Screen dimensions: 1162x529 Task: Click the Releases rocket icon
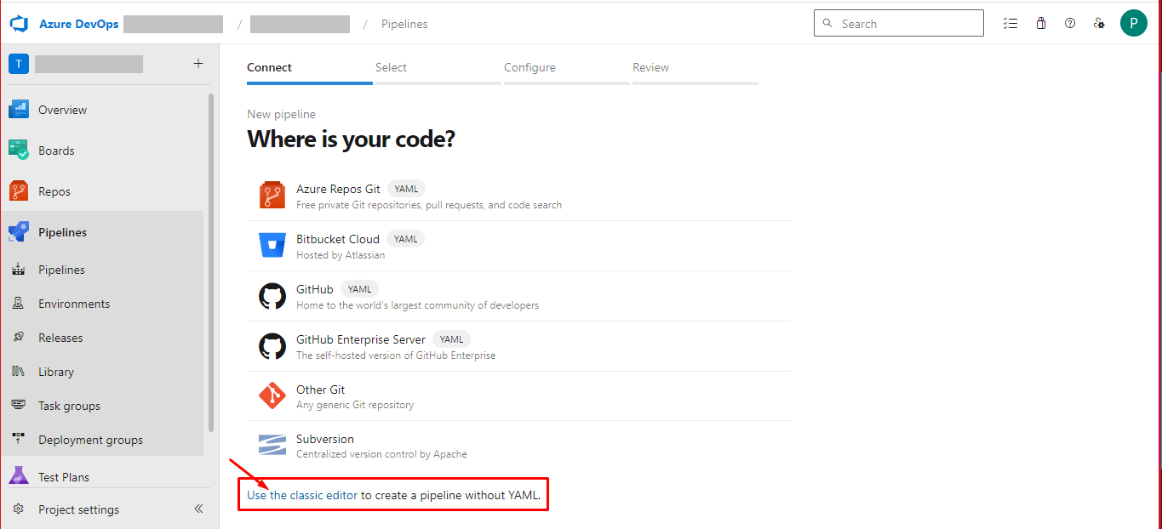[19, 338]
